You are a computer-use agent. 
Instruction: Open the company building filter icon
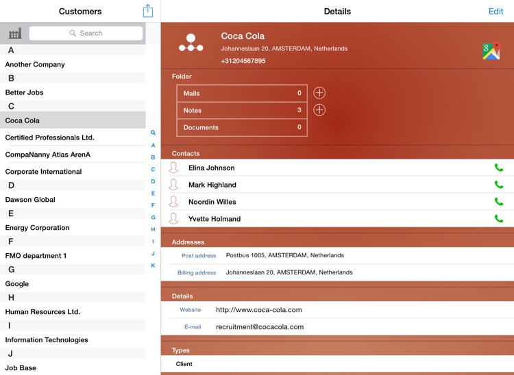coord(15,34)
